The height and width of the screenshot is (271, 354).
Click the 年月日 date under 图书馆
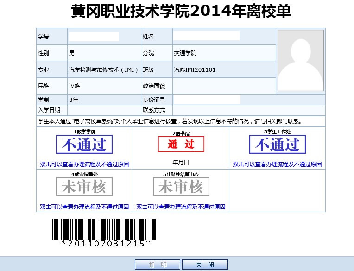[x=181, y=163]
